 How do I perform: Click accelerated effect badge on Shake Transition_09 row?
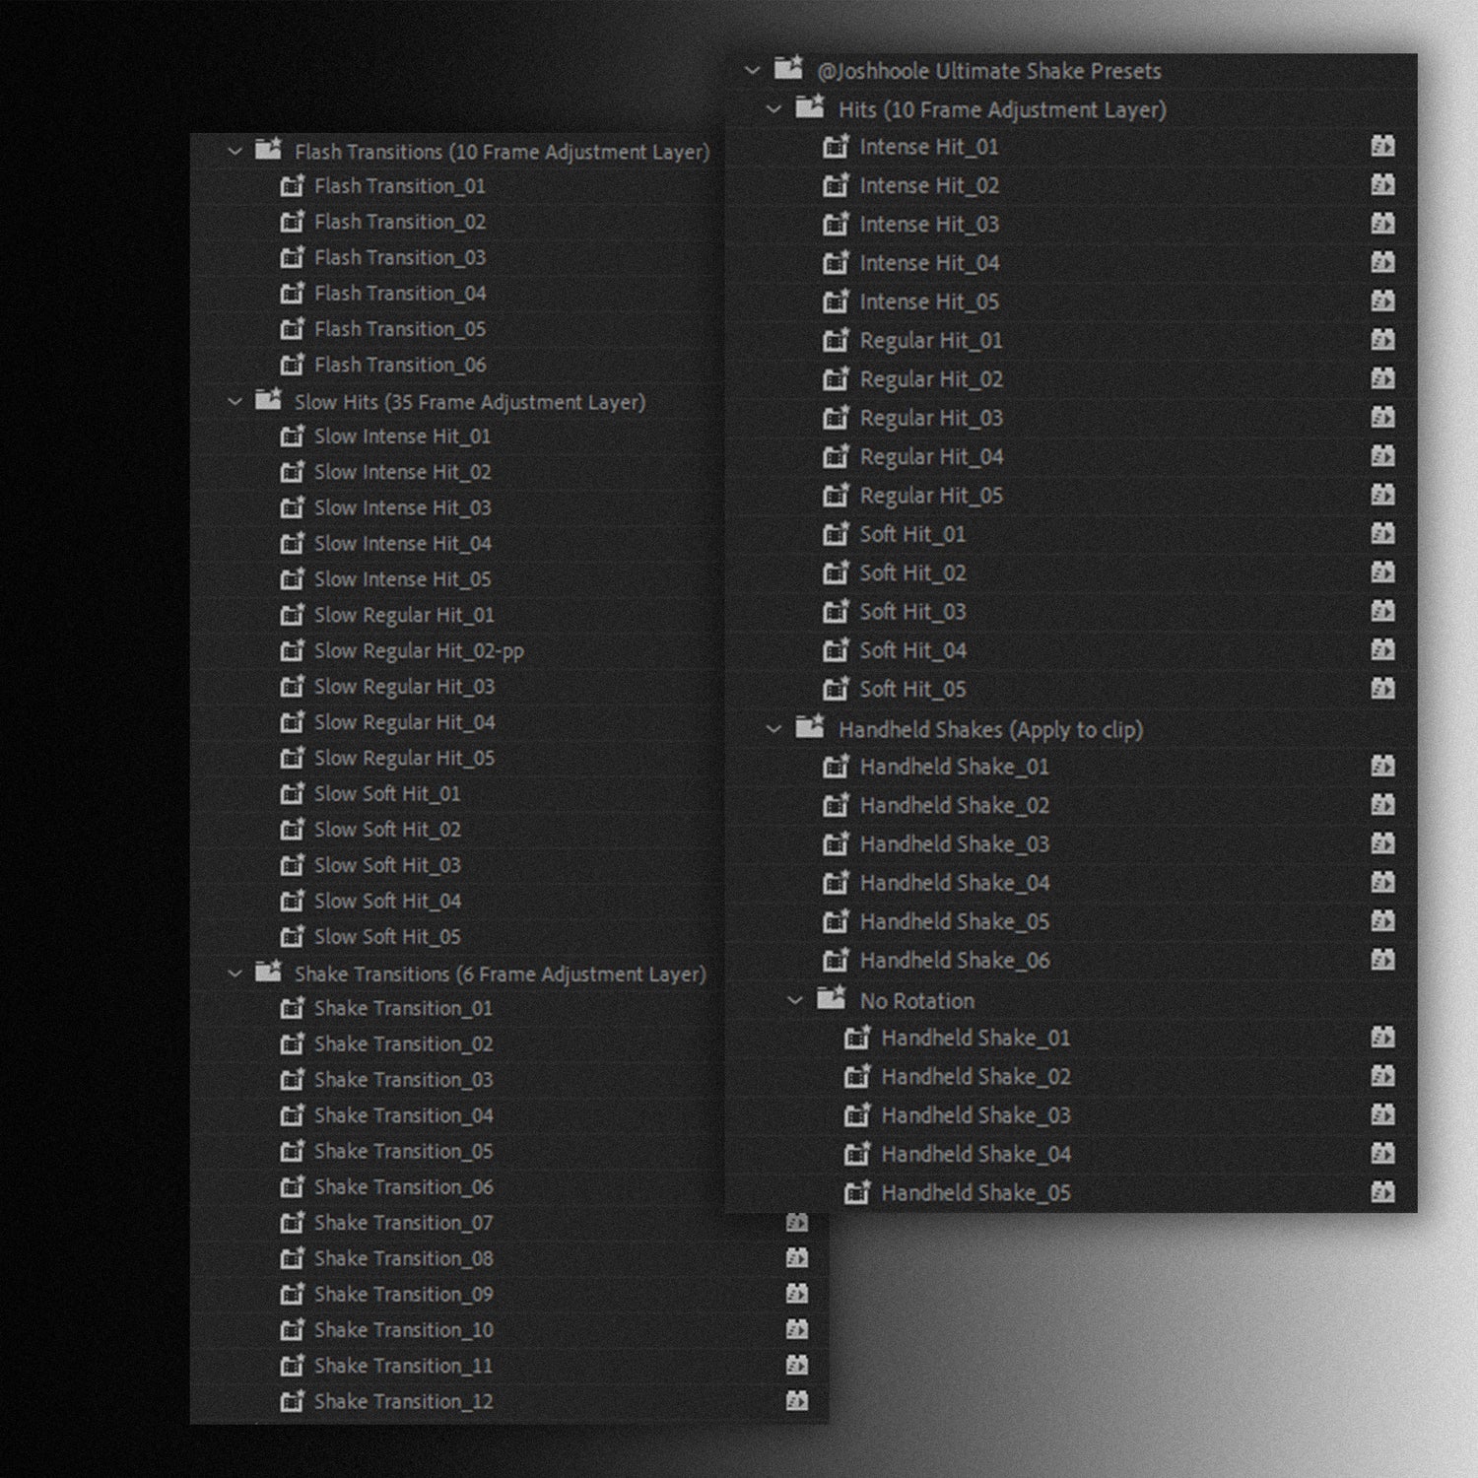coord(797,1294)
